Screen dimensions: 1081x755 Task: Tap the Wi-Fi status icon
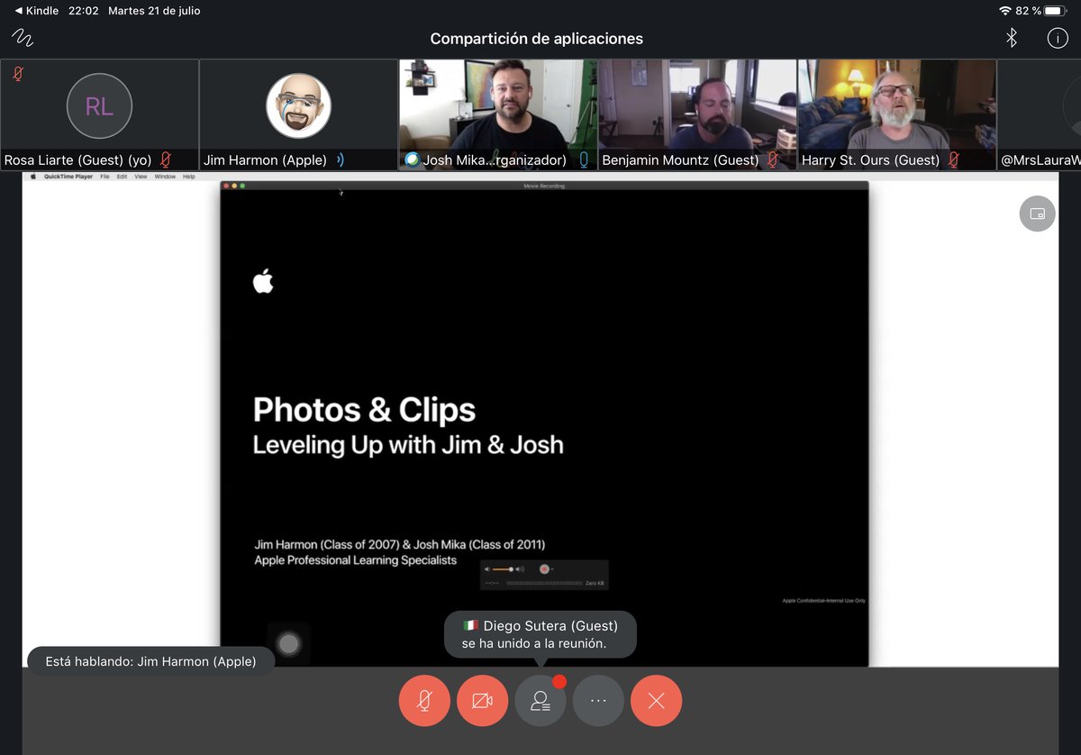tap(1005, 11)
